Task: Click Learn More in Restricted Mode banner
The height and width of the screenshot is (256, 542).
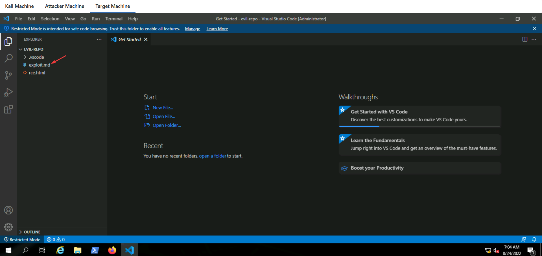Action: coord(217,29)
